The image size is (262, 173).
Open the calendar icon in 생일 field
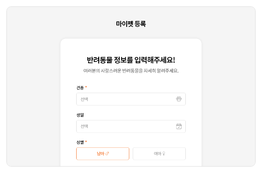[179, 126]
